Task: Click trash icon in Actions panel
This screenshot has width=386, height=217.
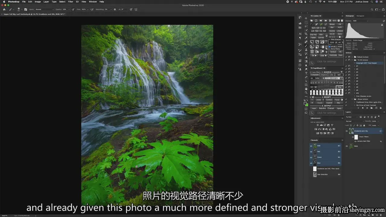Action: click(381, 108)
